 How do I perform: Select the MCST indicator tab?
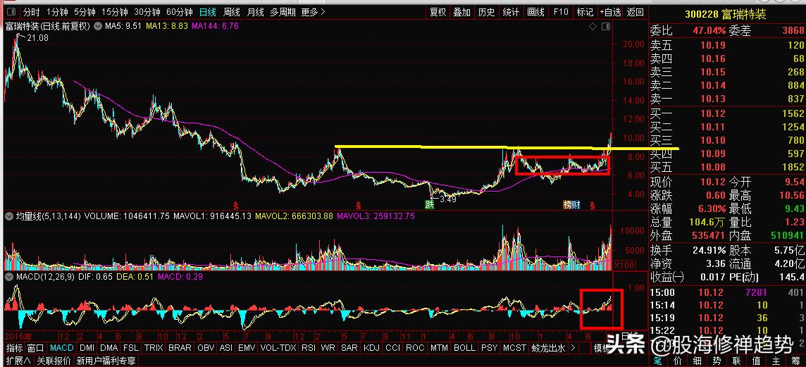pyautogui.click(x=514, y=348)
